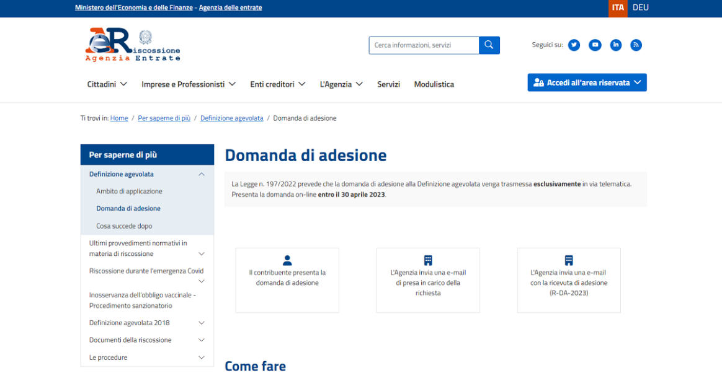Viewport: 722px width, 381px height.
Task: Expand the L'Agenzia menu
Action: pos(341,84)
